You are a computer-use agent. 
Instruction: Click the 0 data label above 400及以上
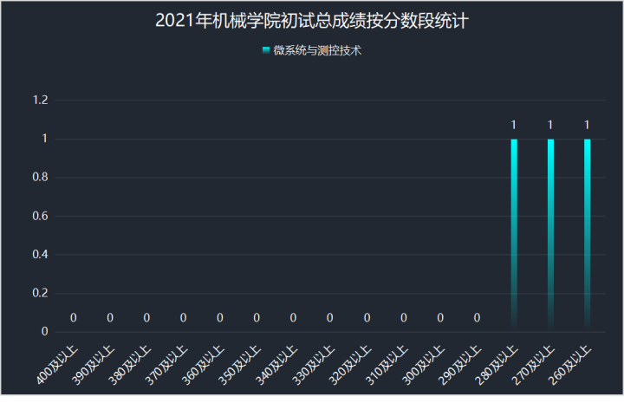(73, 318)
